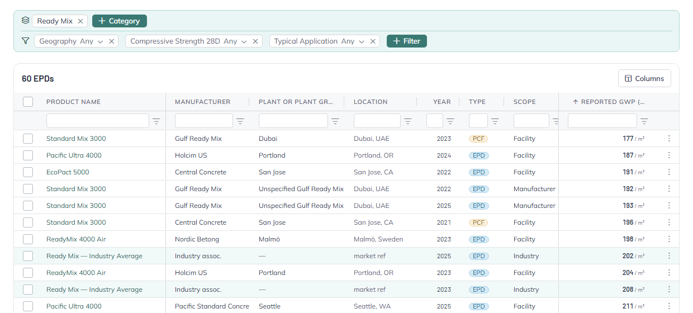Screen dimensions: 693x313
Task: Click the Manufacturer filter input
Action: point(204,121)
